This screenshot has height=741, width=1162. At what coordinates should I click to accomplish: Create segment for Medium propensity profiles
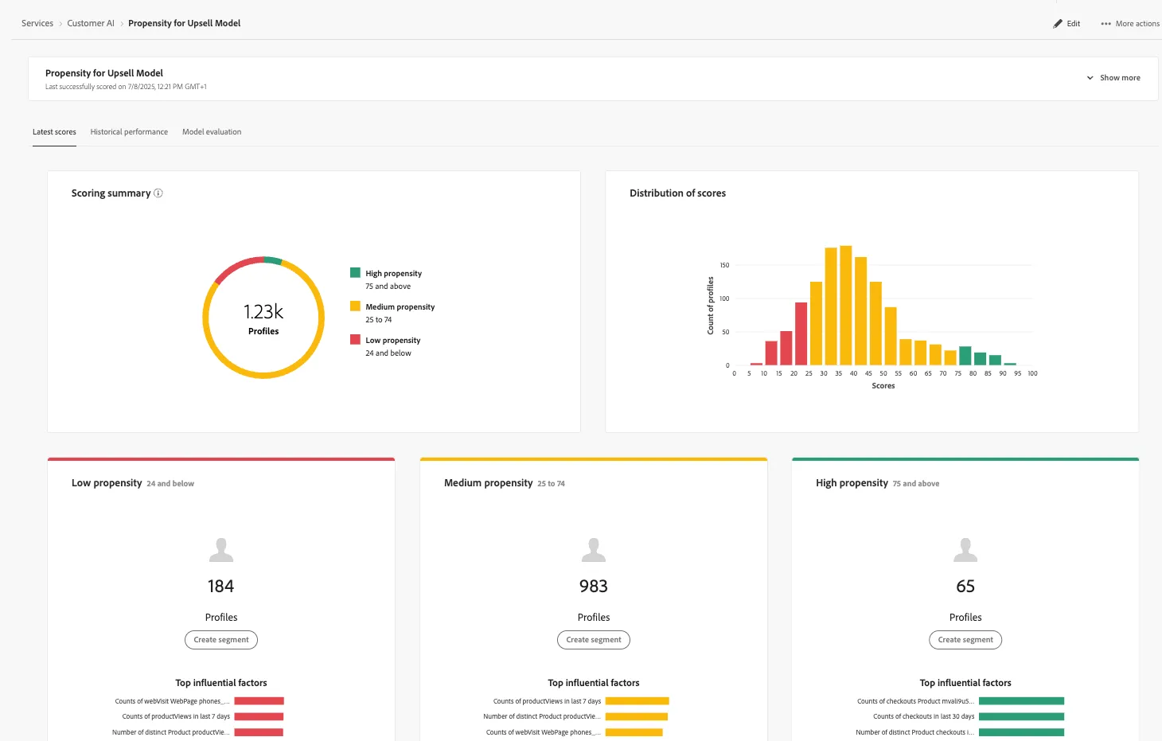594,640
